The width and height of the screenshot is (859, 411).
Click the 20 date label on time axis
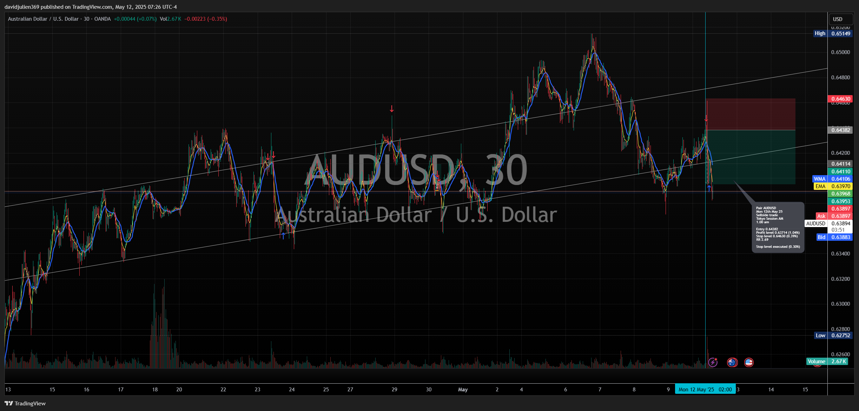point(179,389)
